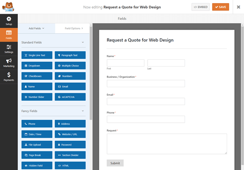This screenshot has width=244, height=170.
Task: Collapse the Fancy Fields section
Action: (x=83, y=111)
